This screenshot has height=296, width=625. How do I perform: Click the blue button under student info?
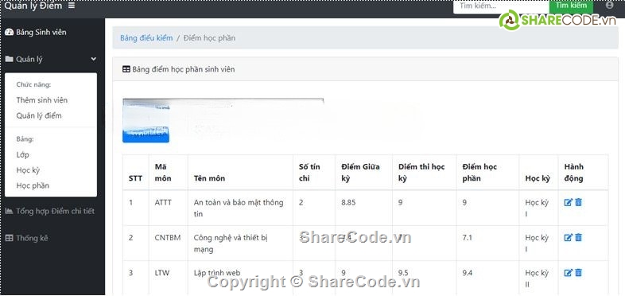pos(146,135)
